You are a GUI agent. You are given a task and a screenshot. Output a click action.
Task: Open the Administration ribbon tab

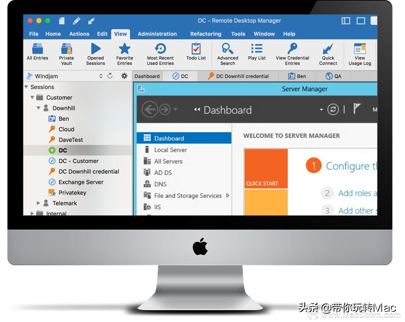pyautogui.click(x=157, y=34)
